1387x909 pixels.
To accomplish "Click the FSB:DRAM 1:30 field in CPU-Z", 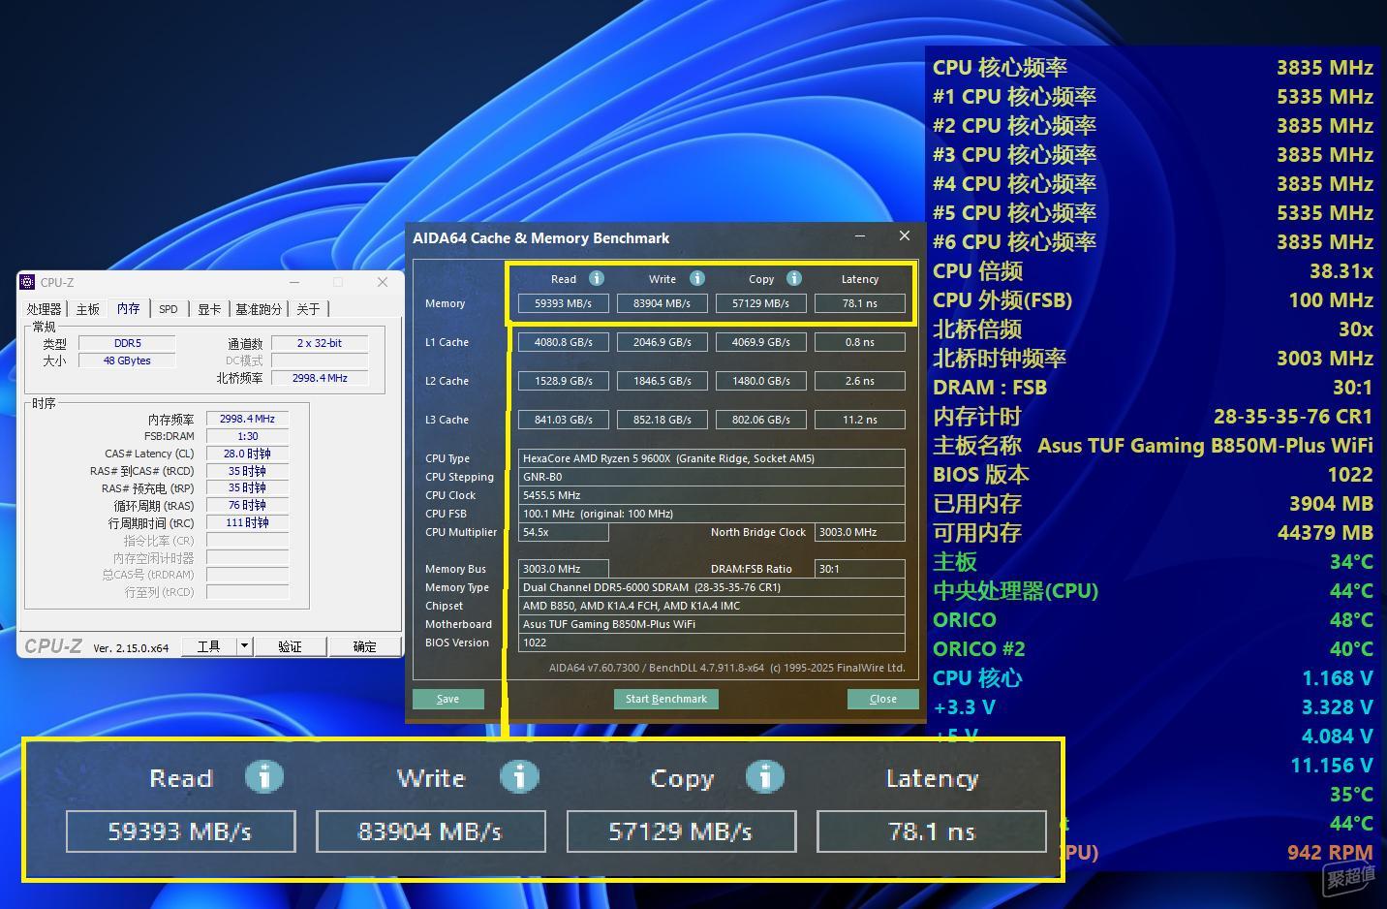I will [247, 436].
